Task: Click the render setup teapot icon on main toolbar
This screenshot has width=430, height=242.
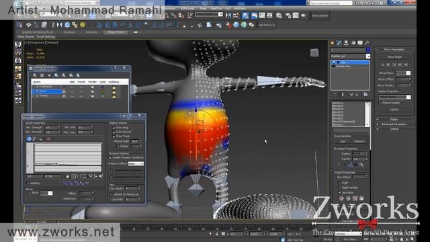Action: click(x=288, y=15)
